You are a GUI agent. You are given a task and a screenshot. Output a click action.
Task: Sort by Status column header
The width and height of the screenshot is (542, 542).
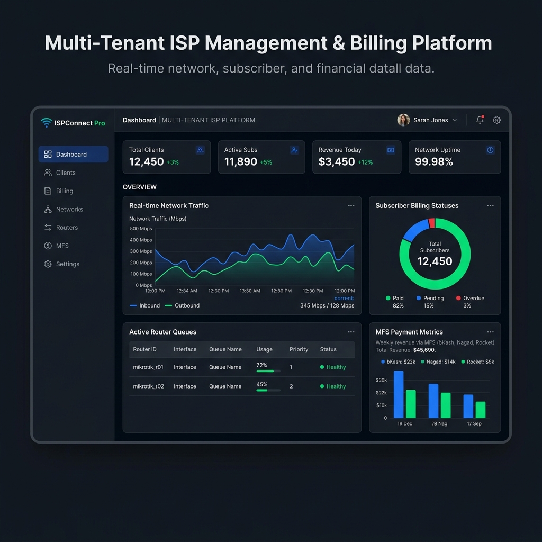[328, 349]
